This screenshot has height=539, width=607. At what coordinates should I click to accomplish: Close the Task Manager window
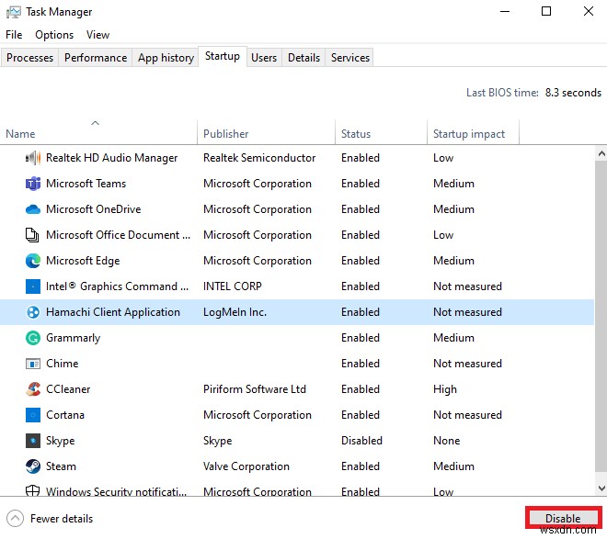pos(589,11)
